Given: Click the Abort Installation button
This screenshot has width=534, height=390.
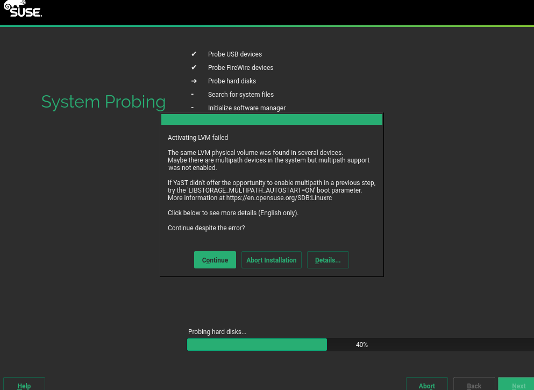Looking at the screenshot, I should pos(271,260).
